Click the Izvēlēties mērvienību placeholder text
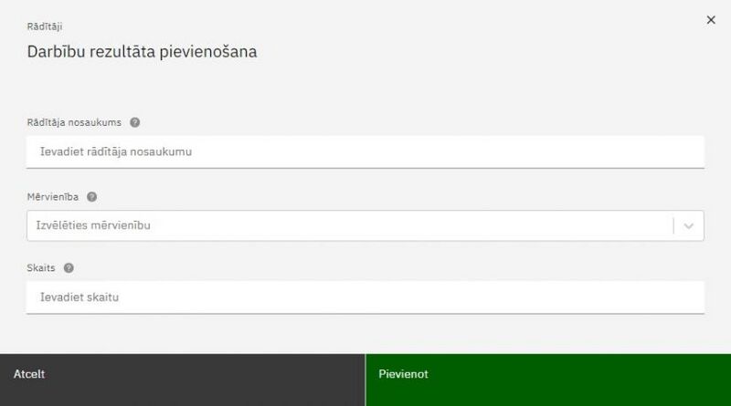Viewport: 731px width, 406px height. point(93,225)
